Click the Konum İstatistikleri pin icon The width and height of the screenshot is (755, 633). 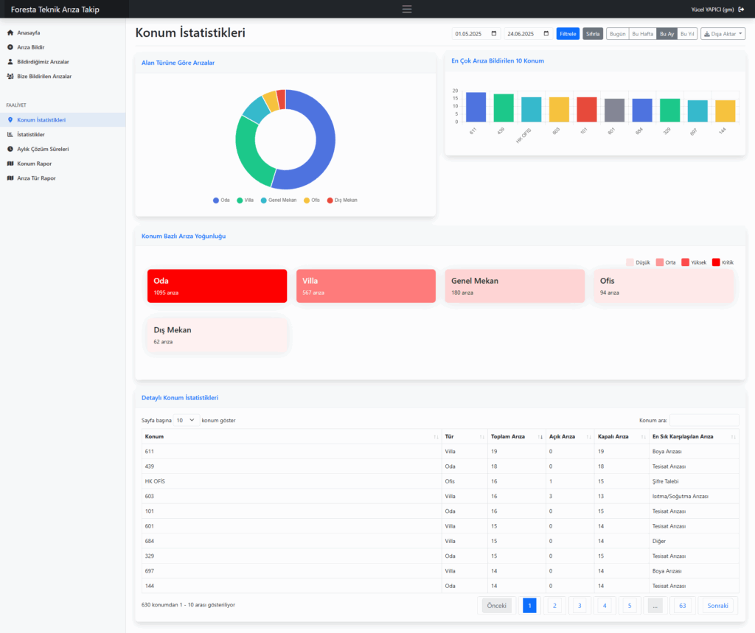pyautogui.click(x=10, y=120)
